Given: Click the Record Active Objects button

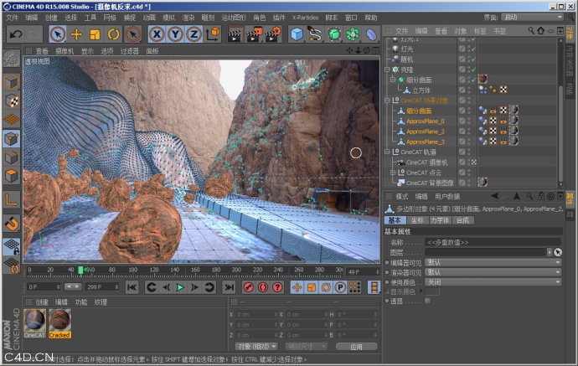Looking at the screenshot, I should coord(249,287).
